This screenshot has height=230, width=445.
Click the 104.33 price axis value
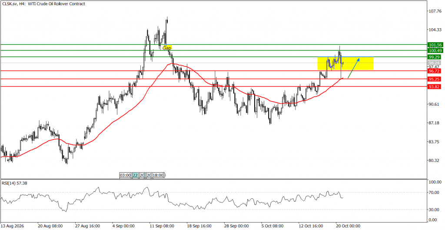click(x=435, y=30)
